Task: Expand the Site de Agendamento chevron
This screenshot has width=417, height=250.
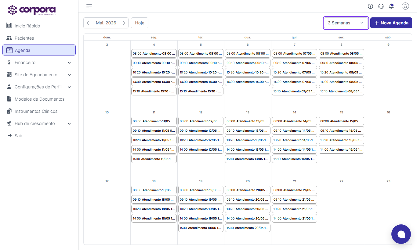Action: point(69,75)
